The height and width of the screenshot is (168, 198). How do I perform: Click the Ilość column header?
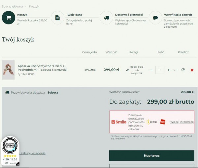tap(161, 52)
